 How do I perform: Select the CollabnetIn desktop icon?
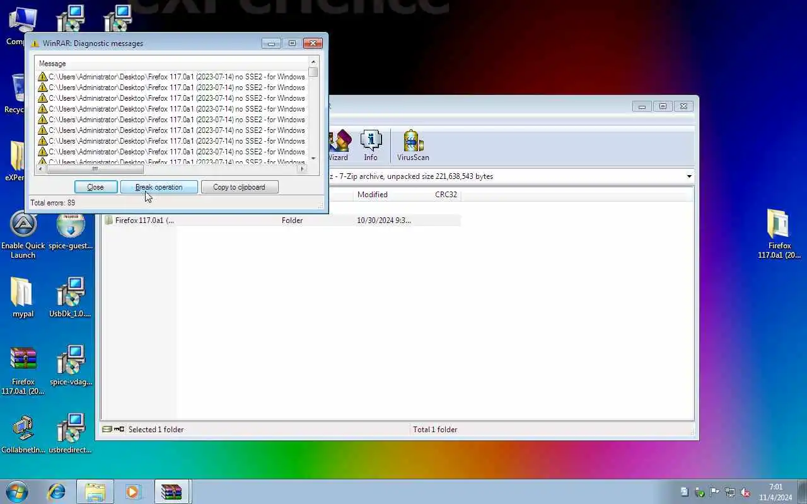(x=23, y=433)
